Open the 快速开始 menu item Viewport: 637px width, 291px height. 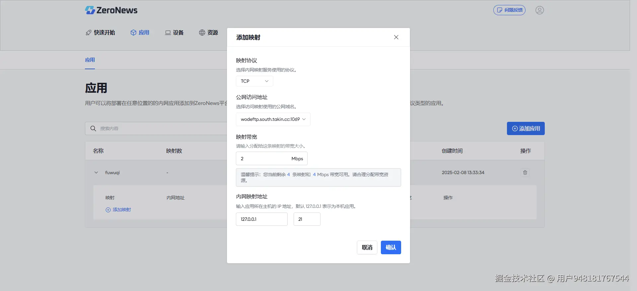[101, 32]
